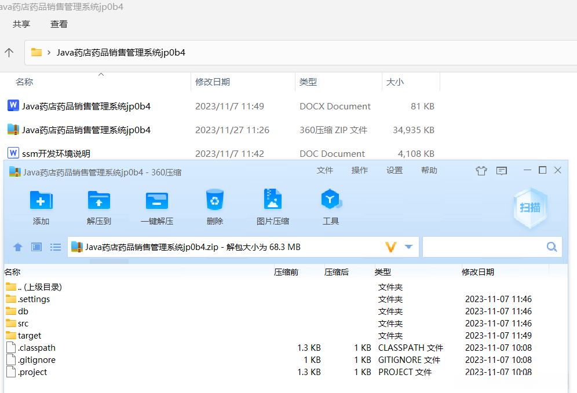This screenshot has width=577, height=393.
Task: Click the 解压到 (Extract to) toolbar icon
Action: pyautogui.click(x=99, y=201)
